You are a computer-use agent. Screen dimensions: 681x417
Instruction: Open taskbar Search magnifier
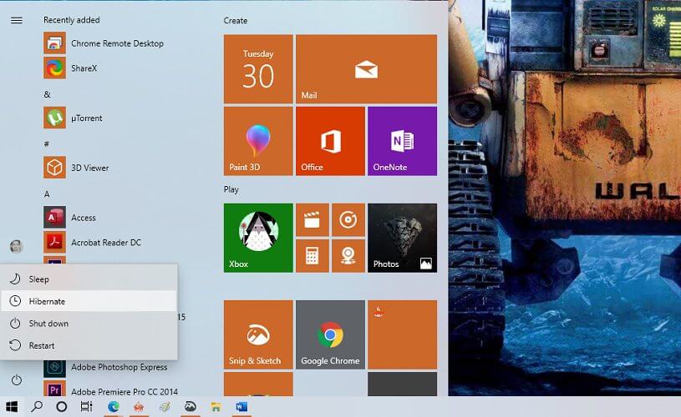(37, 407)
